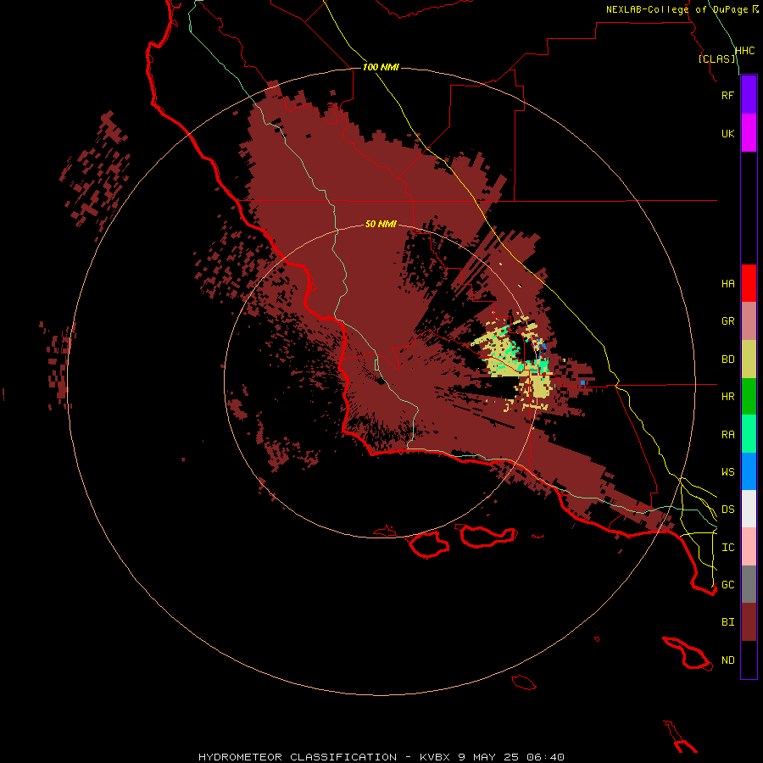Click the '50 NMI' range ring label
The height and width of the screenshot is (763, 763).
point(381,225)
